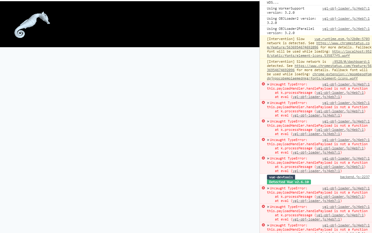372x233 pixels.
Task: Open the :9528/#/dashboard:1 source link
Action: pos(351,62)
